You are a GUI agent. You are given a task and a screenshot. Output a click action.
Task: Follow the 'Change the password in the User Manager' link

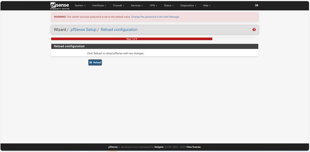coord(155,17)
